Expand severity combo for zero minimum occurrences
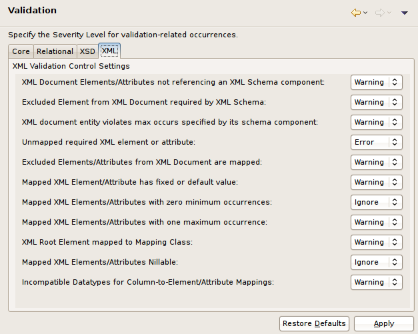This screenshot has height=334, width=418. [376, 202]
